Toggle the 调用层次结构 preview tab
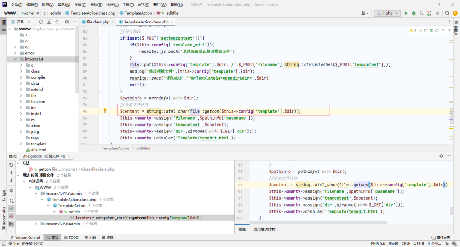Viewport: 460px width, 247px height. point(264,230)
